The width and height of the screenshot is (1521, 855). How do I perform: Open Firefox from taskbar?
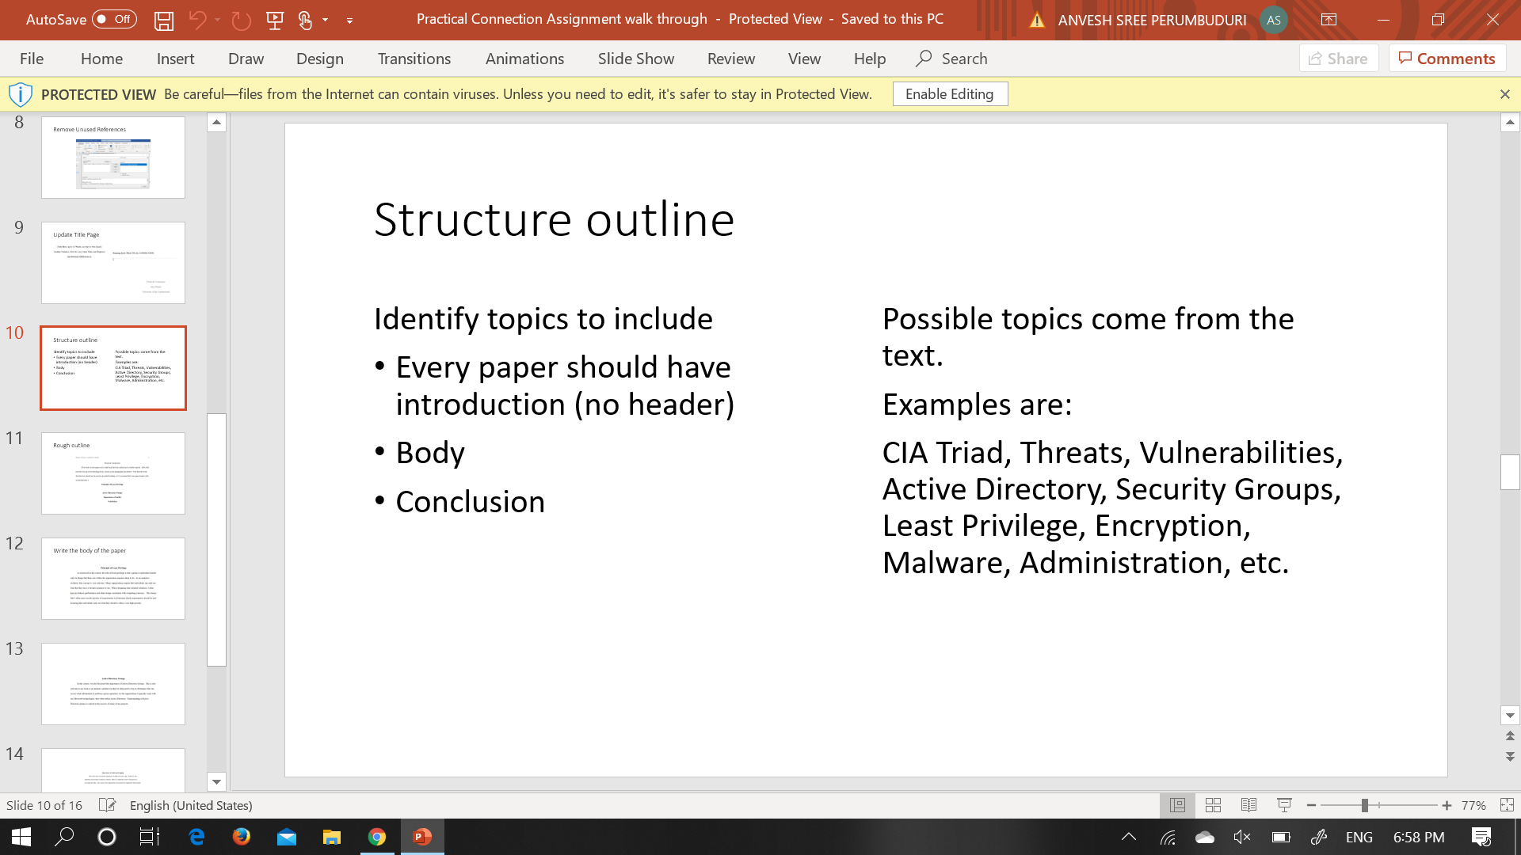tap(241, 837)
